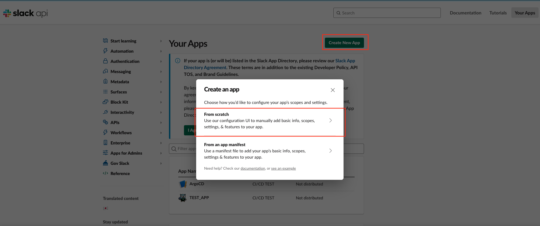Open the Slack API logo home link
540x226 pixels.
26,13
